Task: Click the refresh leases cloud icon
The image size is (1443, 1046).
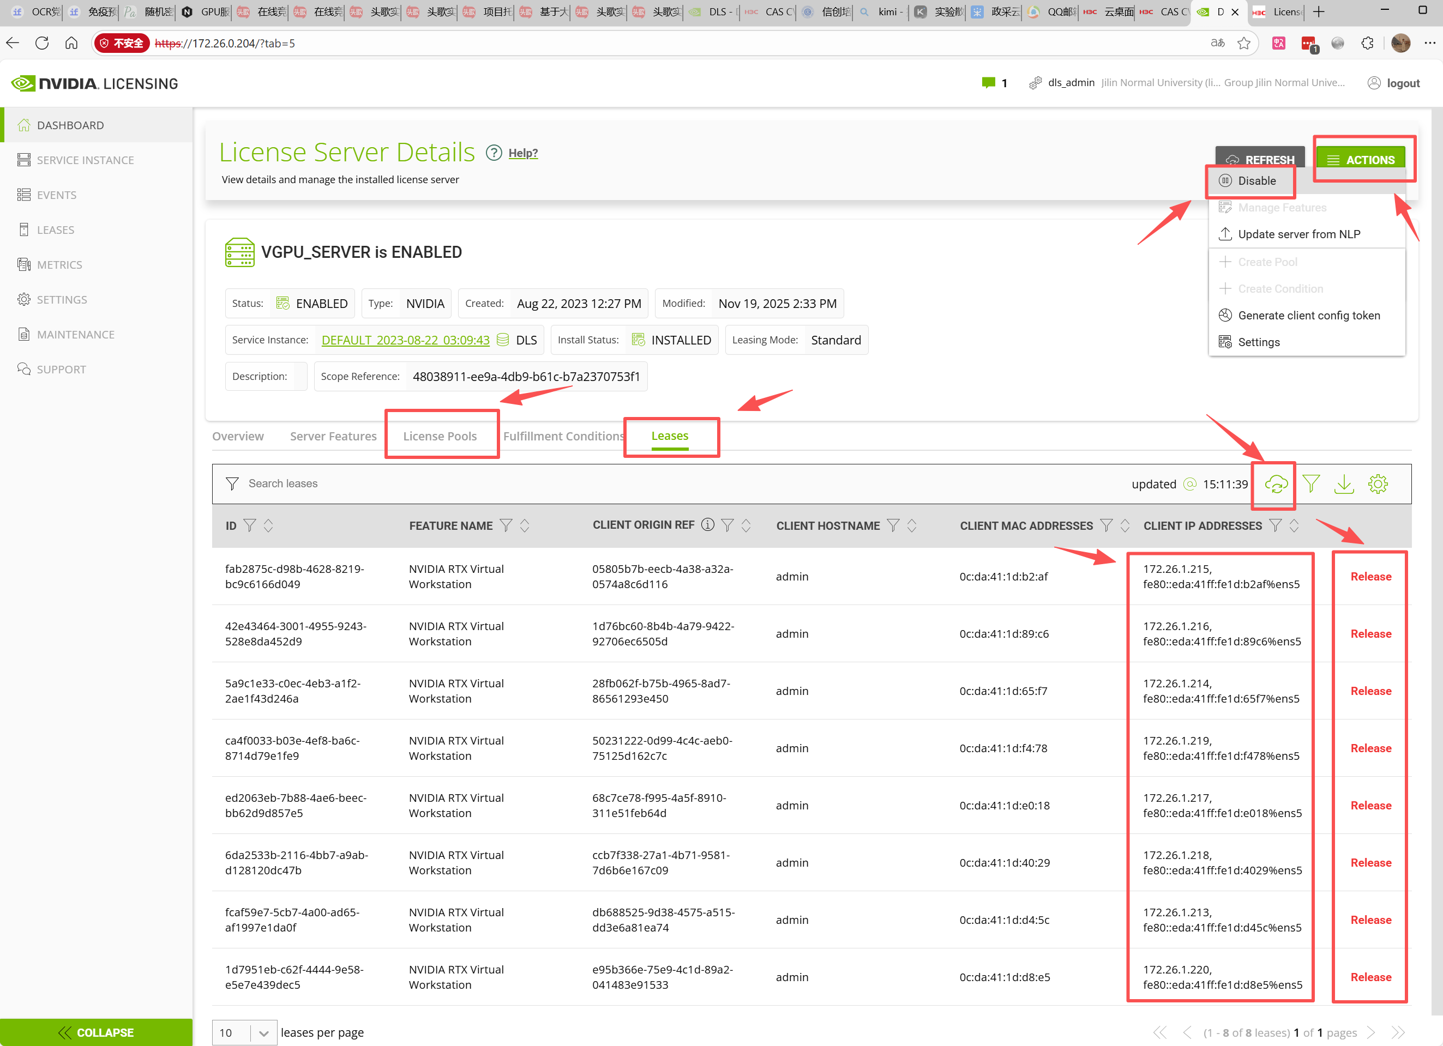Action: coord(1276,485)
